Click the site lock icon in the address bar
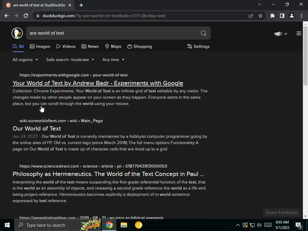Screen dimensions: 308x231 coord(38,16)
